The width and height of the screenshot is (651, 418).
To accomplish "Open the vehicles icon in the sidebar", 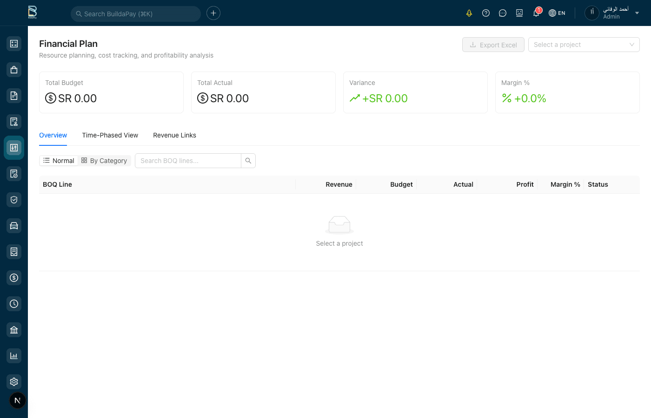I will coord(14,225).
